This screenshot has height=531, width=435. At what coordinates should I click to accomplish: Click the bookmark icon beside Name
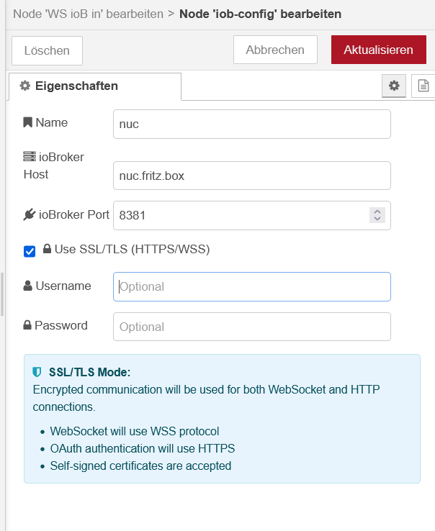[27, 122]
